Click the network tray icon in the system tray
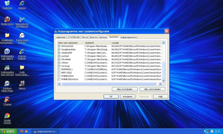This screenshot has width=223, height=134. (208, 131)
